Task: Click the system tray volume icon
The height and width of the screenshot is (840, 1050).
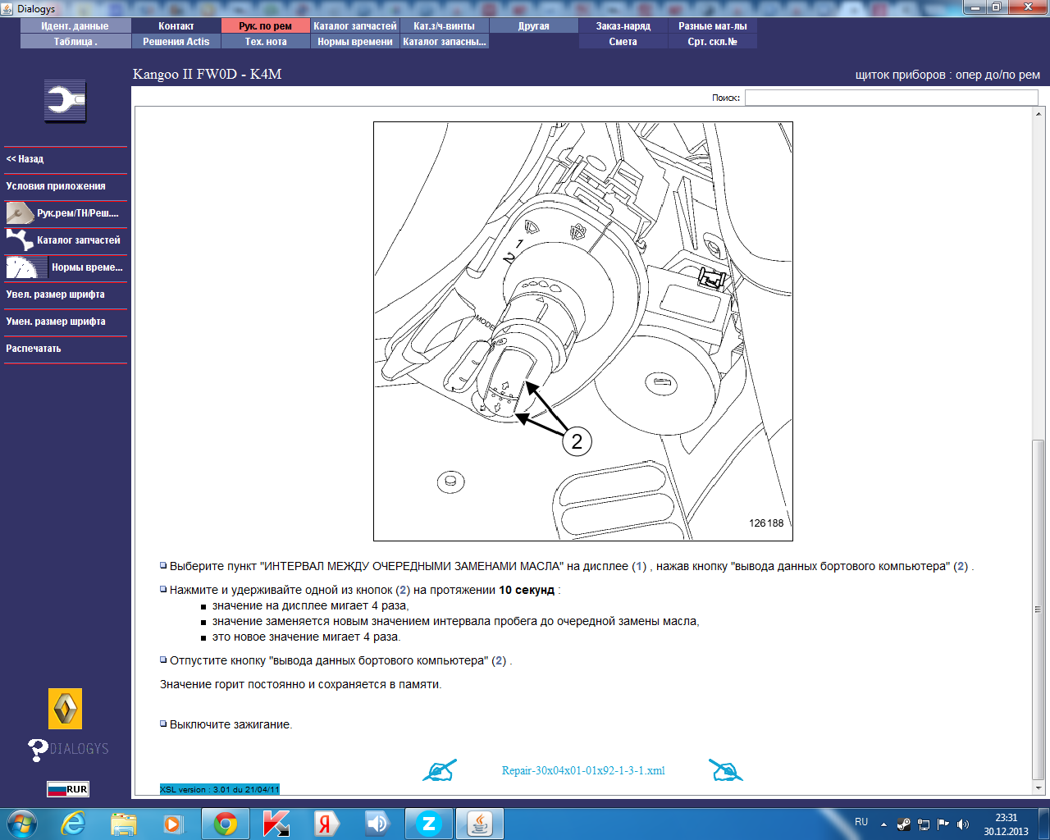Action: pyautogui.click(x=963, y=824)
